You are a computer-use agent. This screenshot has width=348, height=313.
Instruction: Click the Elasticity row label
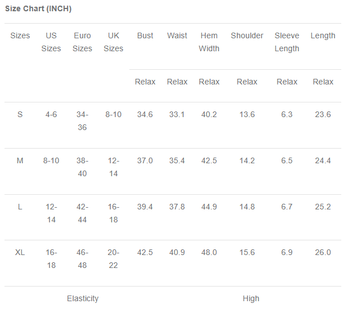[83, 298]
